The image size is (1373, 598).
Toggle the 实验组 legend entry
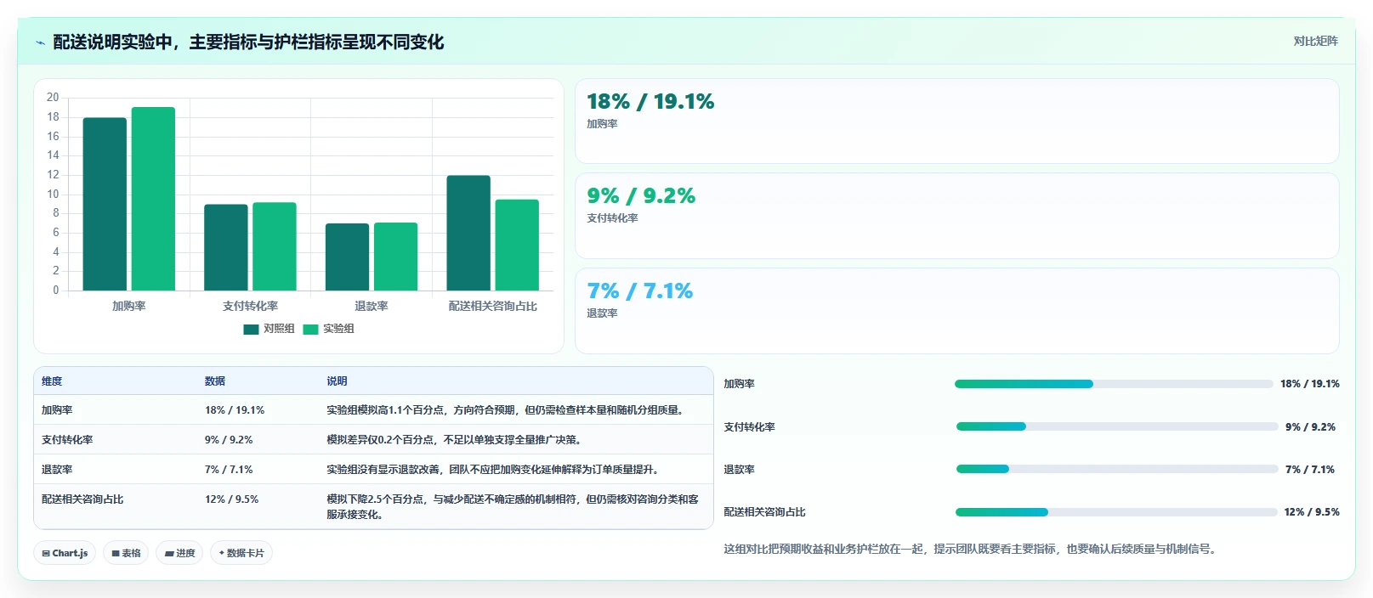tap(328, 329)
